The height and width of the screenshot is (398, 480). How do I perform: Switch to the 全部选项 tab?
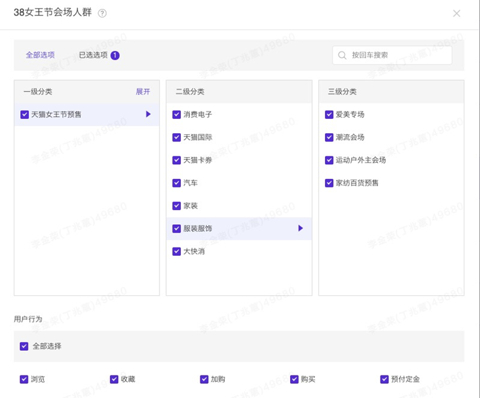[x=40, y=55]
